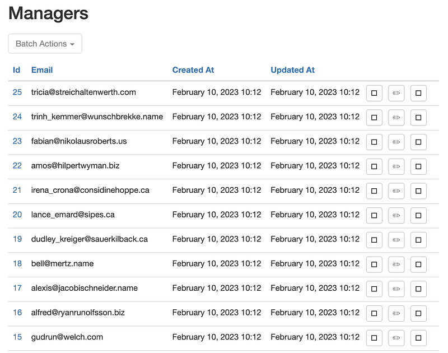Delete alfred@ryanrunolfsson.biz using its delete icon
The image size is (448, 353).
coord(418,313)
